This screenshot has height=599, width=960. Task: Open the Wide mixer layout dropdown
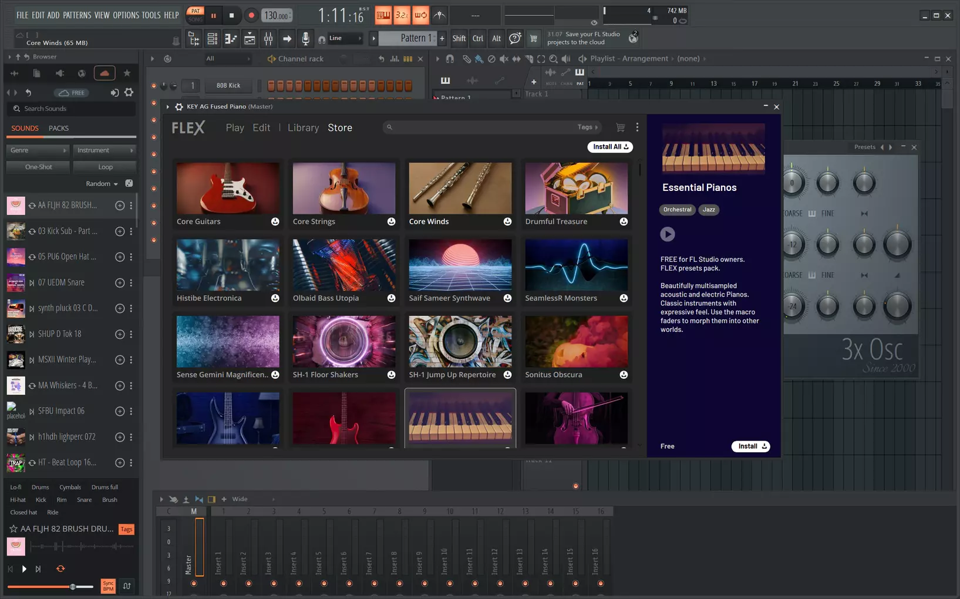[x=254, y=499]
